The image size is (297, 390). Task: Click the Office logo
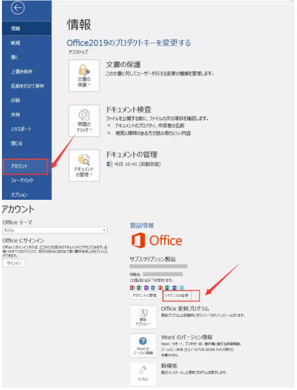pos(157,241)
